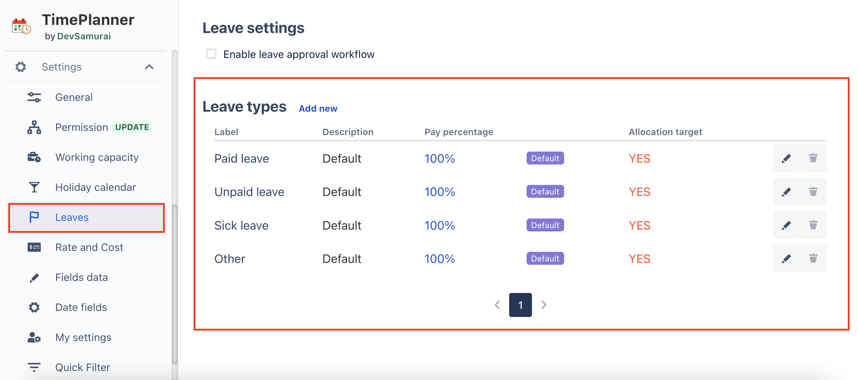Enable leave approval workflow checkbox

(211, 54)
